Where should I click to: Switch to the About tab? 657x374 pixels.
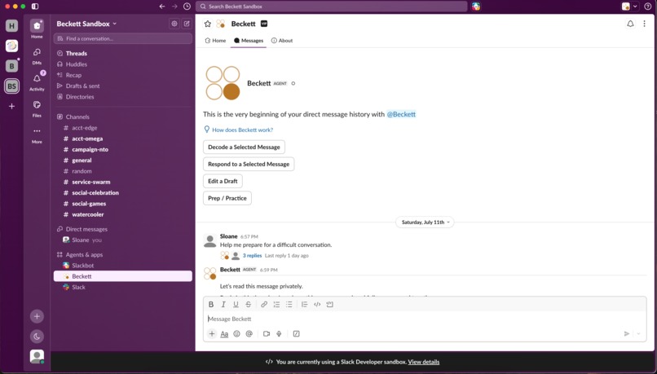tap(282, 41)
